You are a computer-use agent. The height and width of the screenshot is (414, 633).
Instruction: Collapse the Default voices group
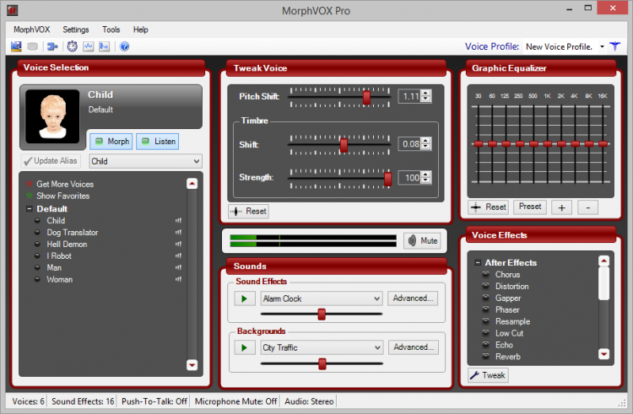pos(30,209)
